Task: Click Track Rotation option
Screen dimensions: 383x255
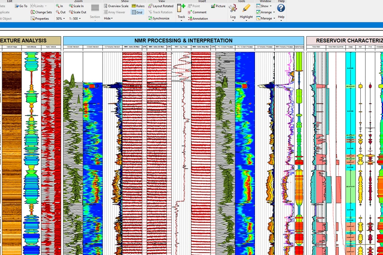Action: 160,12
